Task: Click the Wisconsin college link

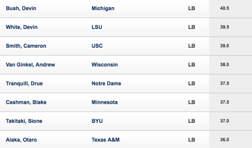Action: pos(105,65)
